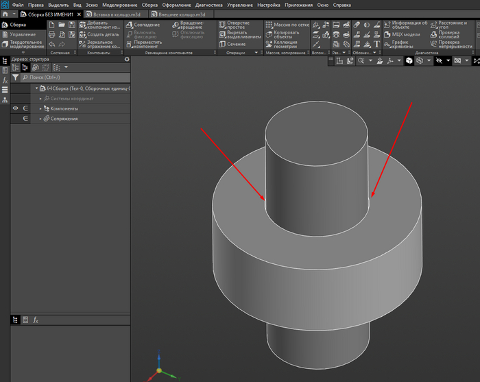
Task: Close the Сборка БЕЗ ИМЕНИ1 document tab
Action: 79,14
